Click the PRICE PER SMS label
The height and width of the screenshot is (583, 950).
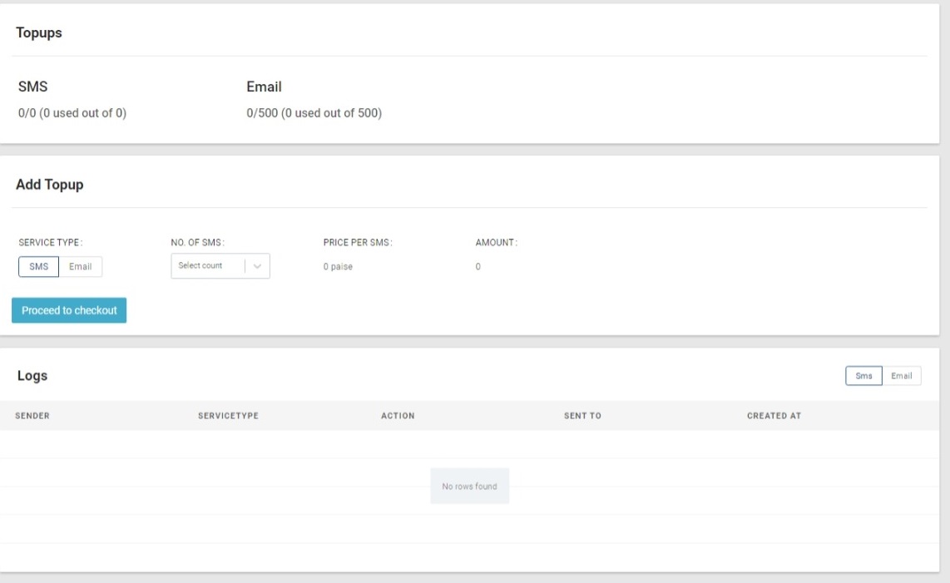(x=358, y=242)
